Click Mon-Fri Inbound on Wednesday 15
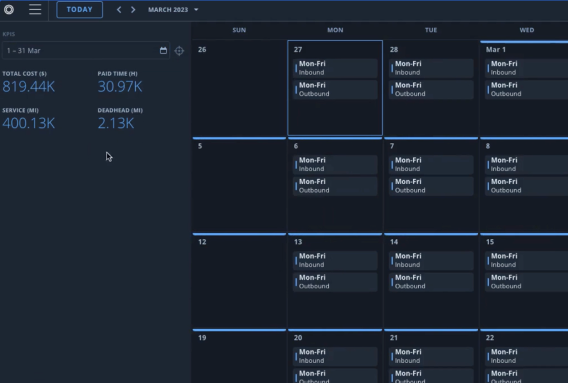Image resolution: width=568 pixels, height=383 pixels. tap(527, 261)
